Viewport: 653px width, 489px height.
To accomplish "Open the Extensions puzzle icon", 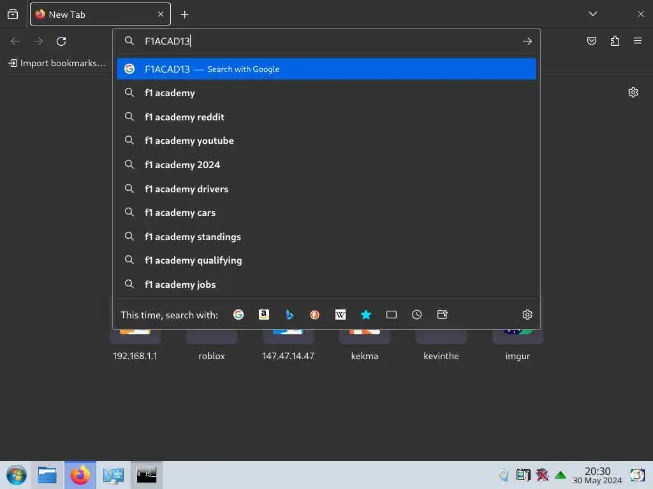I will point(615,41).
